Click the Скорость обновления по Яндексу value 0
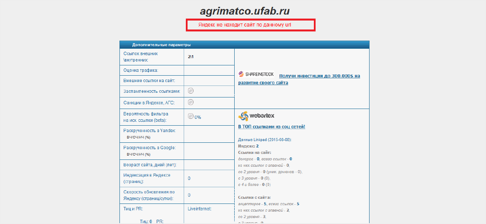Image resolution: width=486 pixels, height=224 pixels. 189,195
